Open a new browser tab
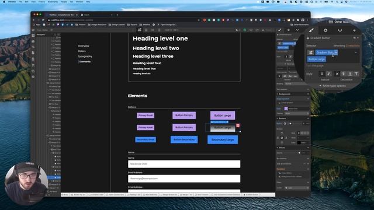This screenshot has height=210, width=374. (117, 15)
